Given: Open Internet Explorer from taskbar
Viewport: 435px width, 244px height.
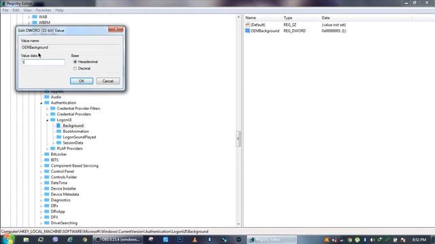Looking at the screenshot, I should click(70, 239).
